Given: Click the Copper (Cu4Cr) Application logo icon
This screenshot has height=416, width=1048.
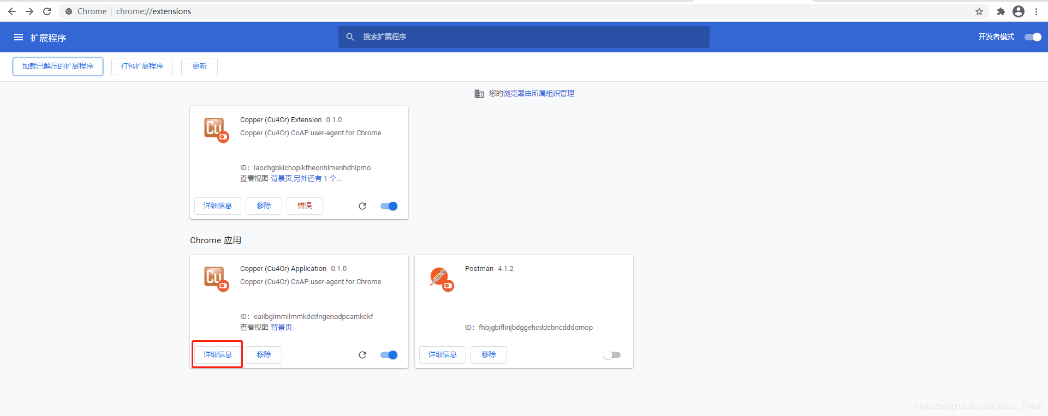Looking at the screenshot, I should [x=216, y=279].
